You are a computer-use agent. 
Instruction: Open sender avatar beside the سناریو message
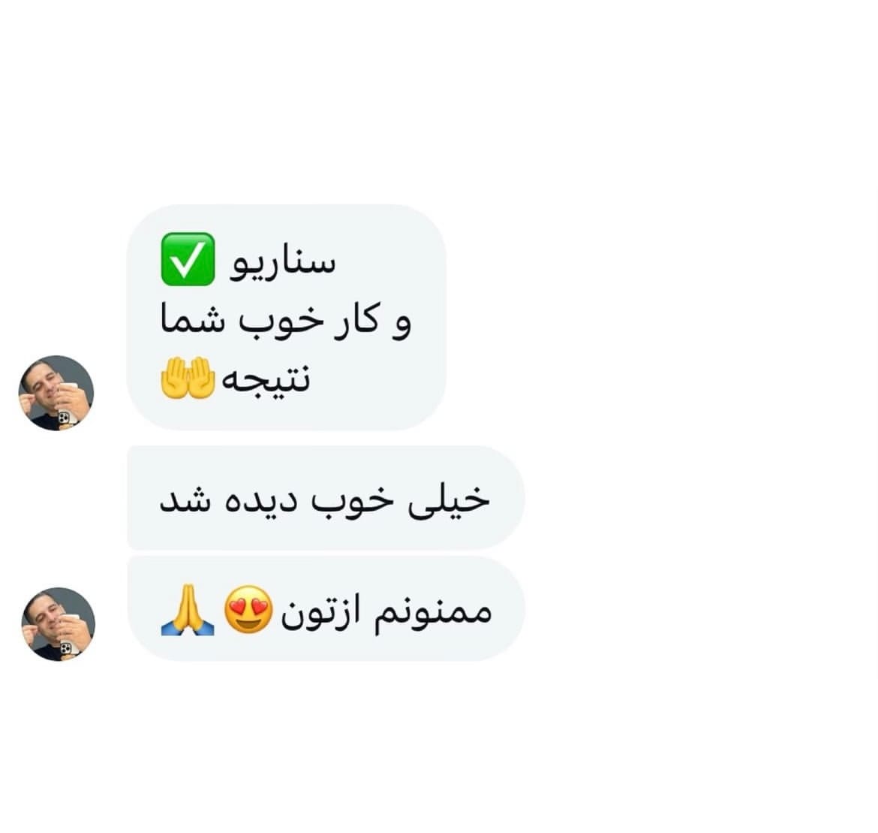56,393
